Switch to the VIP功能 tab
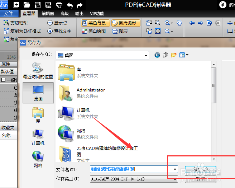Image resolution: width=235 pixels, height=188 pixels. pyautogui.click(x=97, y=14)
